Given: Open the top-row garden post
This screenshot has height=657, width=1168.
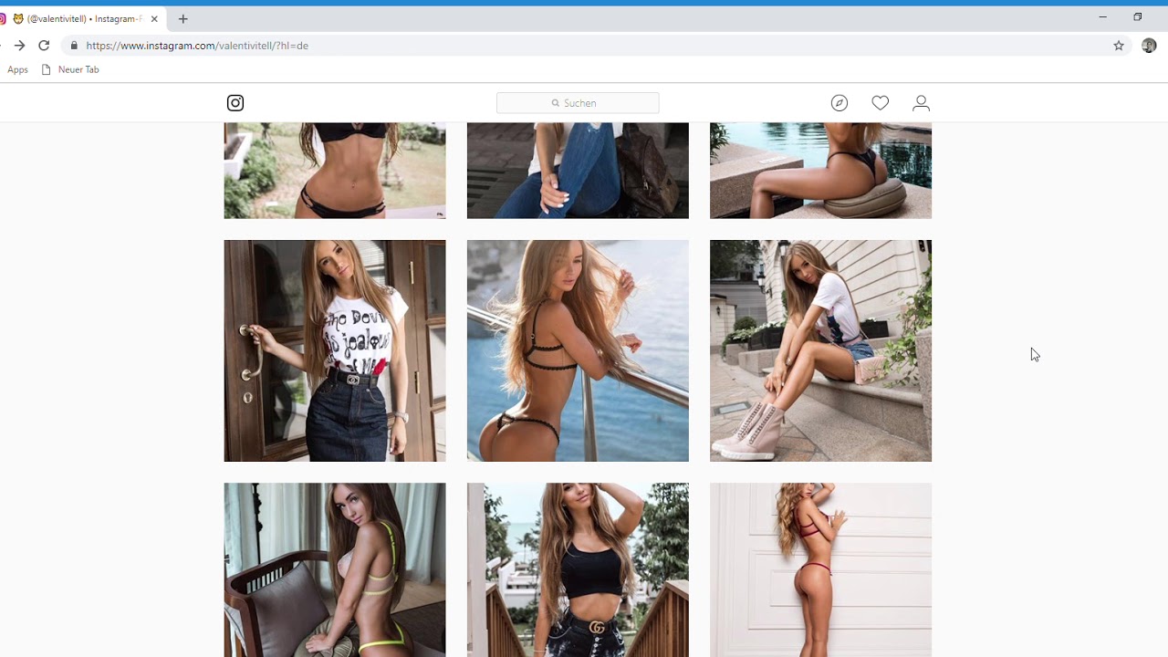Looking at the screenshot, I should click(x=335, y=171).
